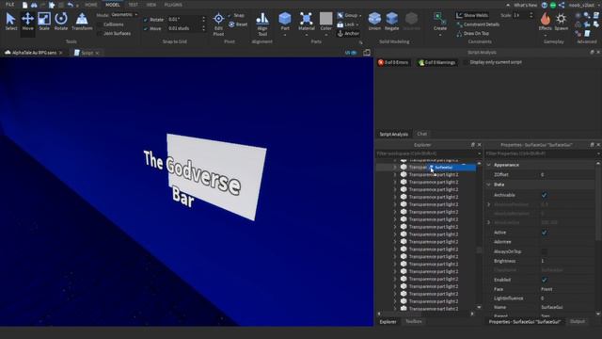This screenshot has width=602, height=339.
Task: Pick the Scale tool
Action: (x=44, y=21)
